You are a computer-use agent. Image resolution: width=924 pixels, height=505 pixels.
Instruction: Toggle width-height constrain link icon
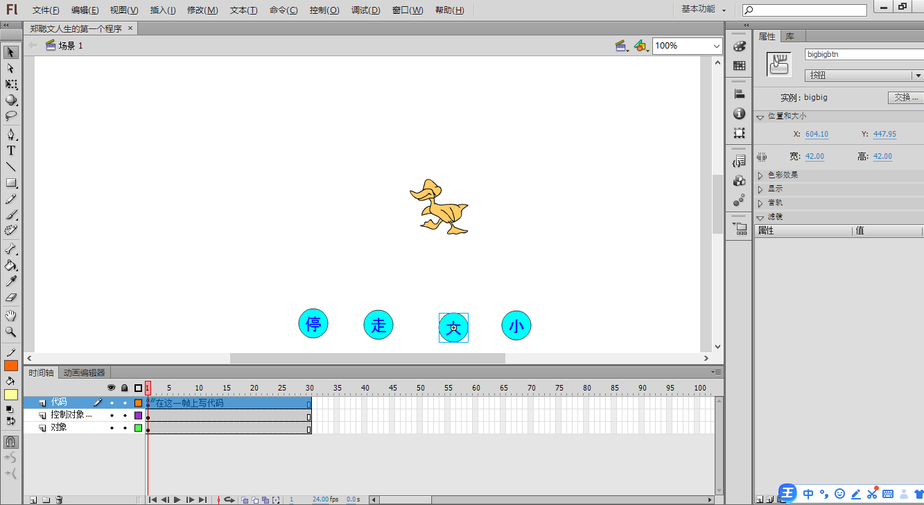(762, 157)
